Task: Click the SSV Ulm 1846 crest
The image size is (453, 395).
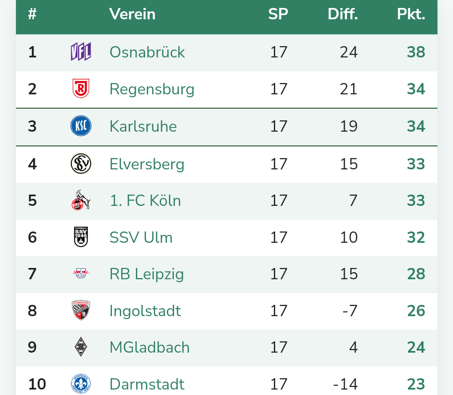Action: pos(81,237)
